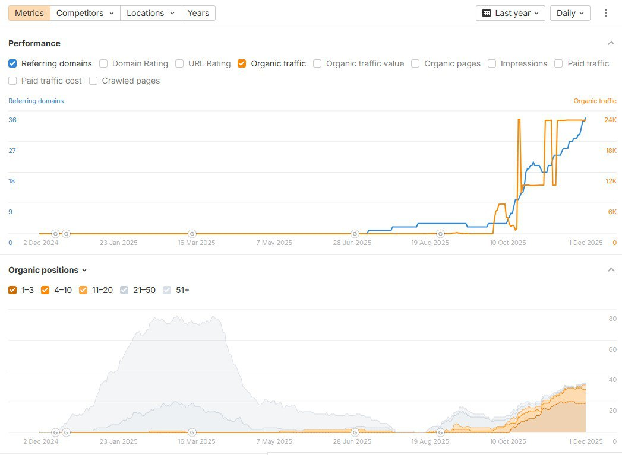Open the Locations dropdown tab
This screenshot has height=455, width=622.
pyautogui.click(x=151, y=13)
